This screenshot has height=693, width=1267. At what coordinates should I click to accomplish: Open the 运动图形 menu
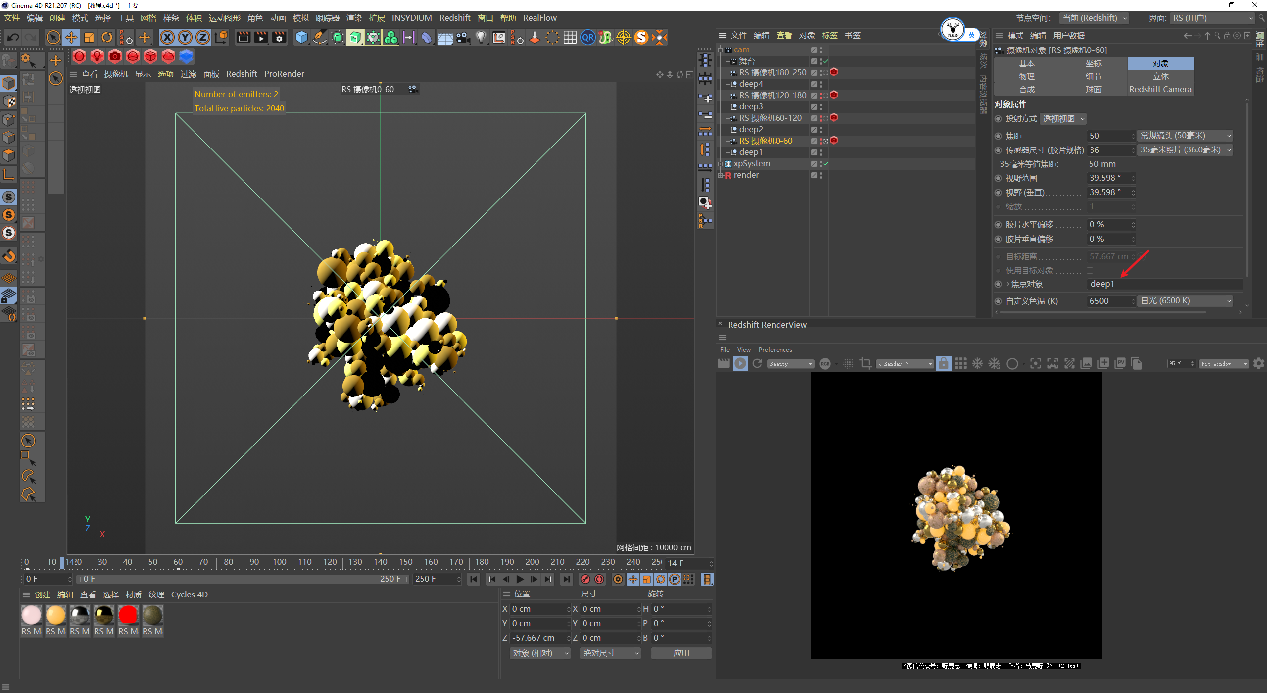tap(225, 18)
